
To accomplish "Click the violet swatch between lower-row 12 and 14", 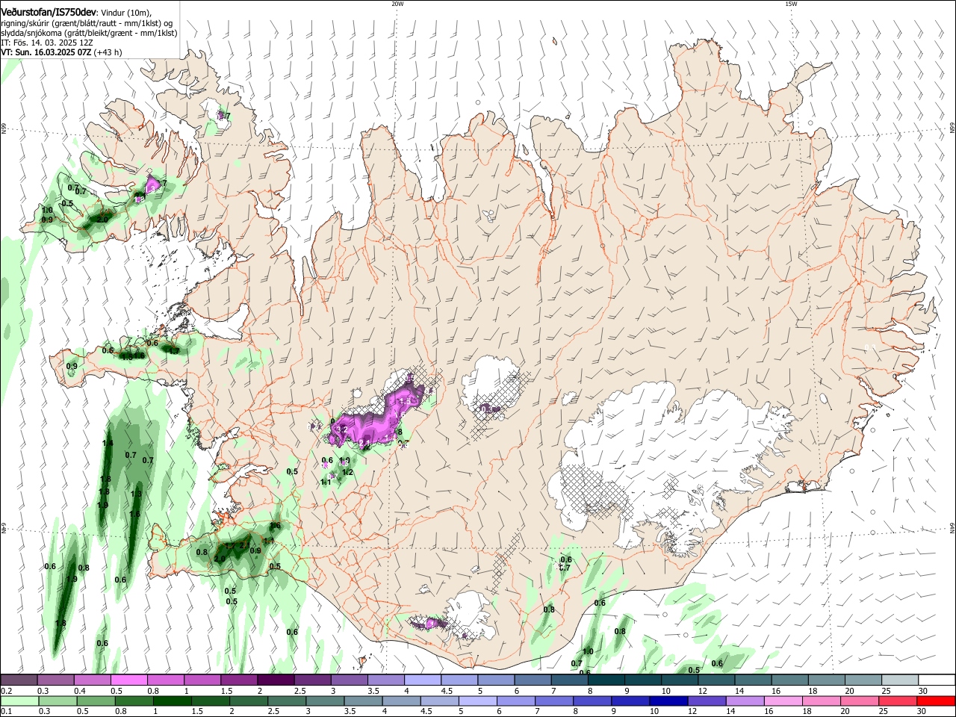I will (707, 701).
